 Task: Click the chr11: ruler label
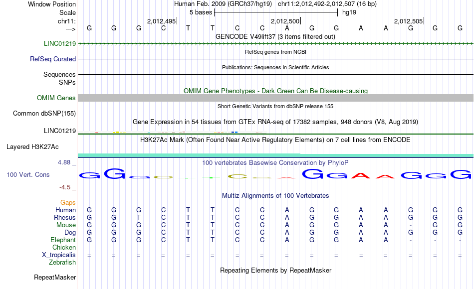67,21
